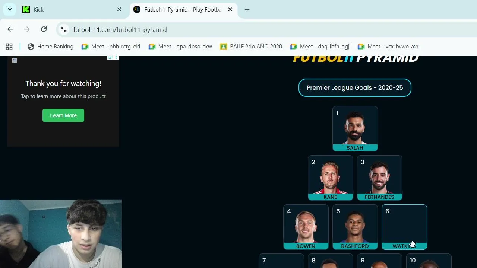Open Meet - daq-ibfn-qgj bookmark

click(320, 47)
